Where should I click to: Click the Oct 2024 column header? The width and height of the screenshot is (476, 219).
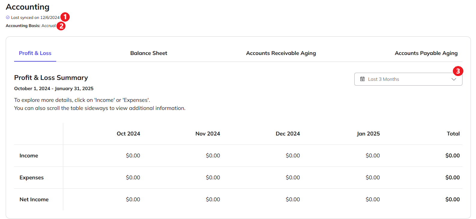128,134
